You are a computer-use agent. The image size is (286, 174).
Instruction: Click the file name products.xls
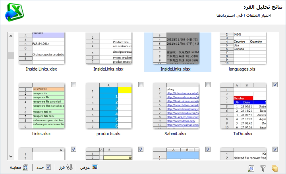(x=108, y=134)
